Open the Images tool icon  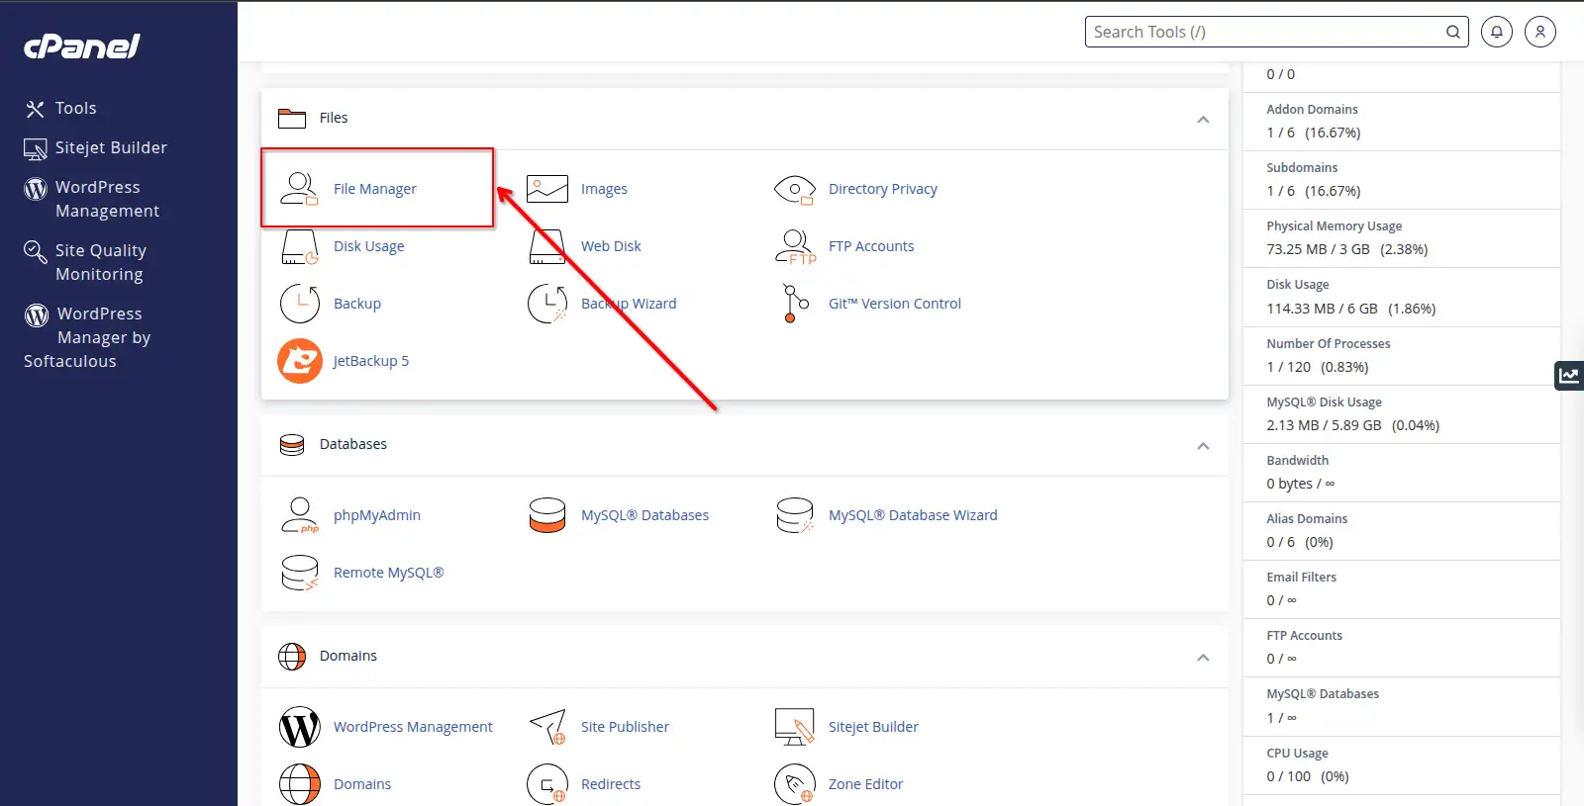click(546, 188)
